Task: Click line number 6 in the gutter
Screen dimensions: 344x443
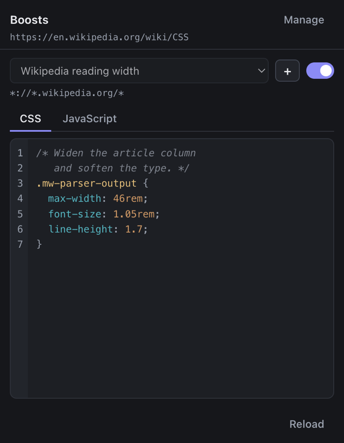Action: [x=20, y=229]
